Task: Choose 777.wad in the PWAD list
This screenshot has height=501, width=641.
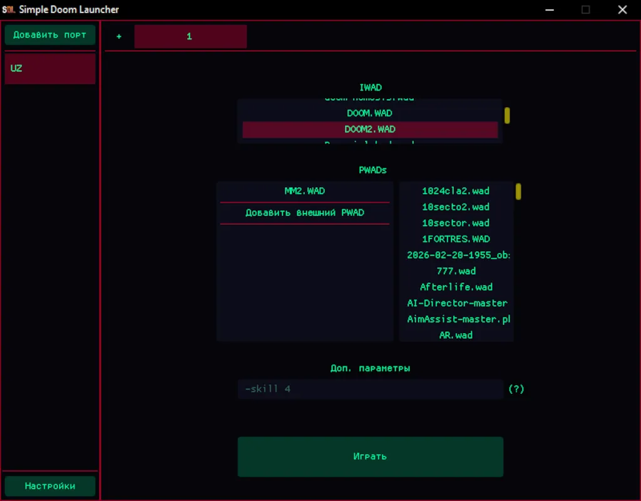Action: 456,271
